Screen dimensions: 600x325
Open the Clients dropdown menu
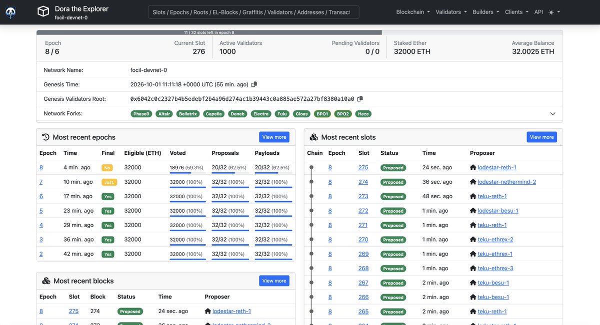click(516, 12)
